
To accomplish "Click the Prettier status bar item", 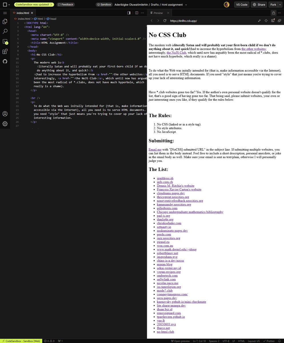I will click(x=269, y=341).
